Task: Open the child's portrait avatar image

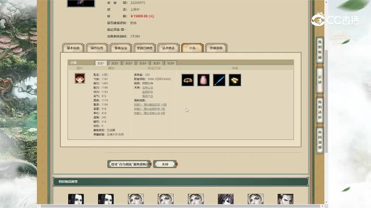Action: [80, 78]
